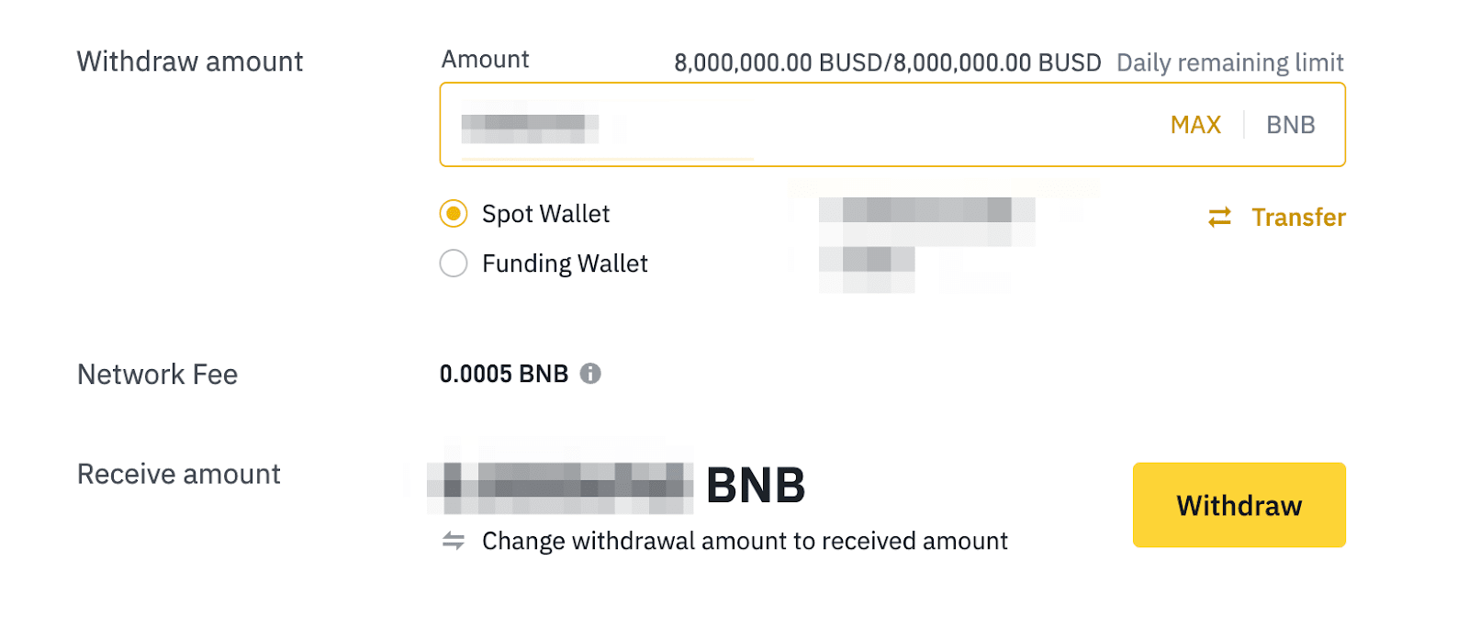Click the swap icon beside Change withdrawal amount

point(454,541)
